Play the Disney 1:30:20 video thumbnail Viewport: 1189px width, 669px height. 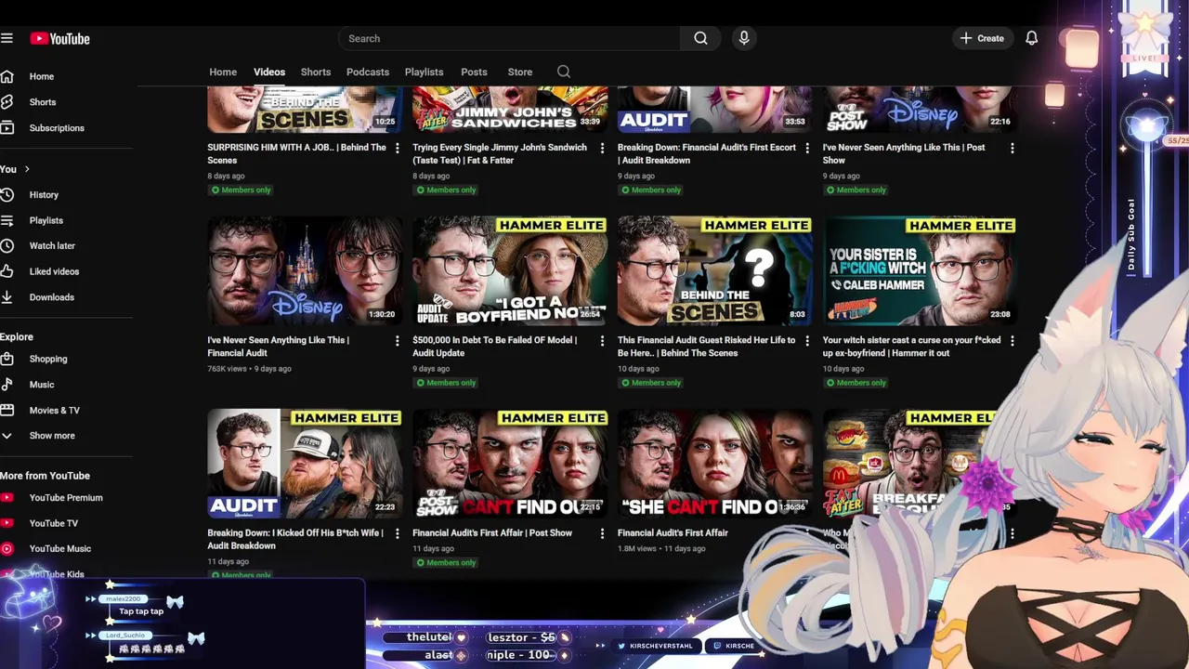coord(305,270)
